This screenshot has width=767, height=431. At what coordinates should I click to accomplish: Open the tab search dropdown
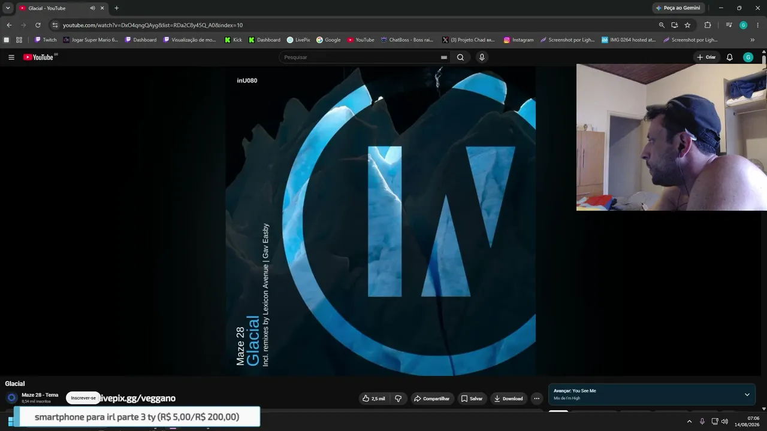pyautogui.click(x=8, y=8)
